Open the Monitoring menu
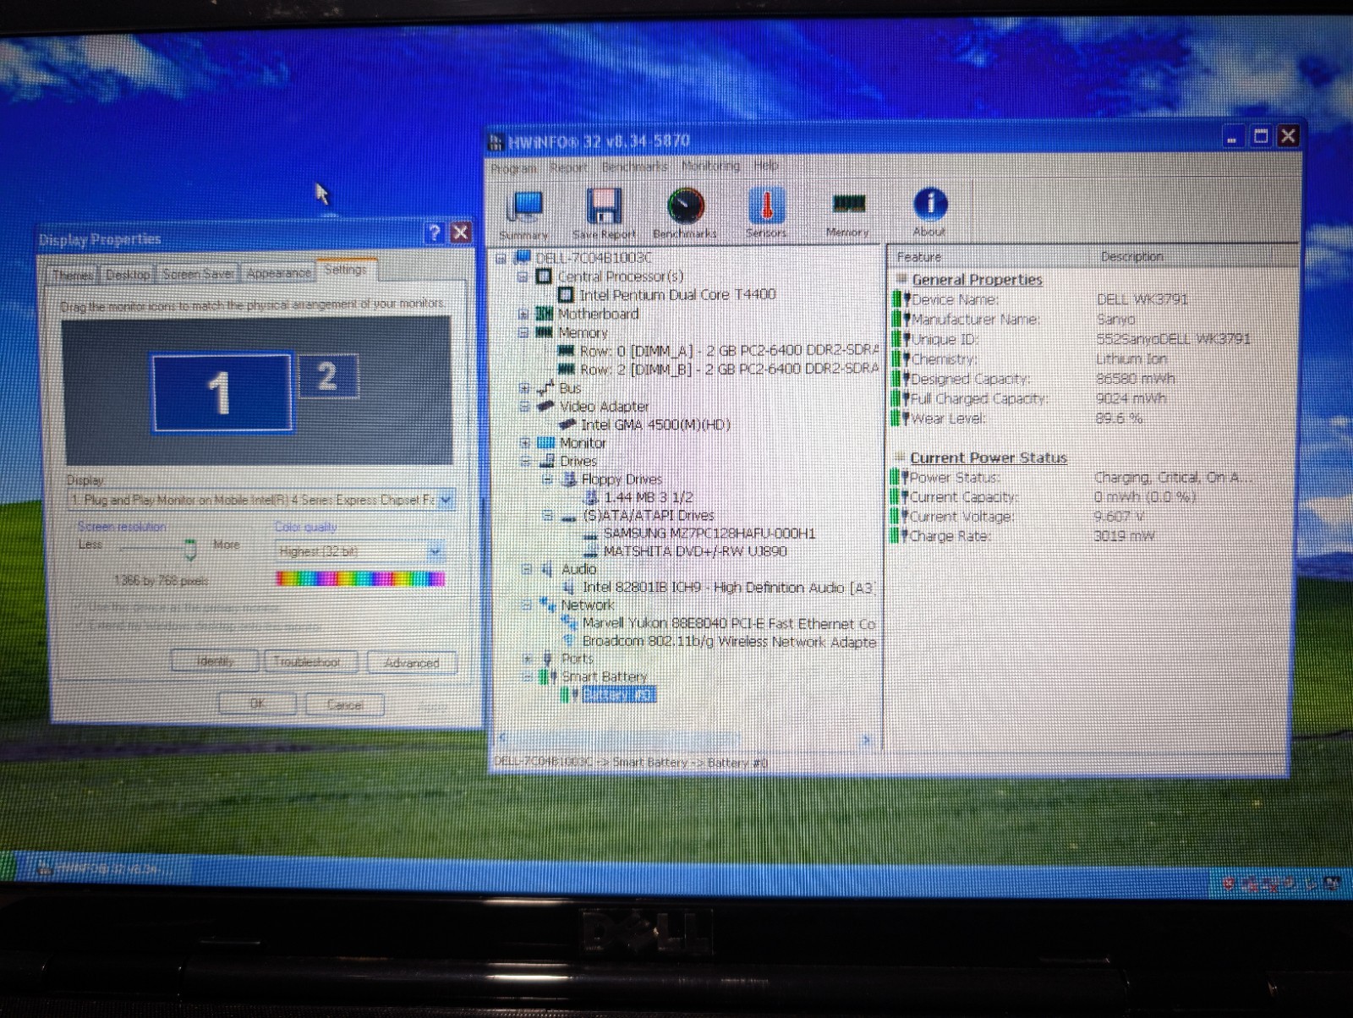 click(x=710, y=166)
